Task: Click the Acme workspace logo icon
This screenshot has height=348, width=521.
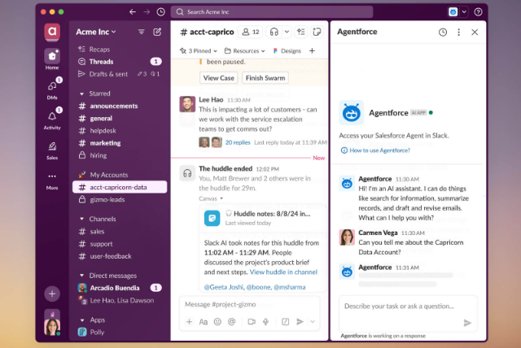Action: tap(52, 32)
